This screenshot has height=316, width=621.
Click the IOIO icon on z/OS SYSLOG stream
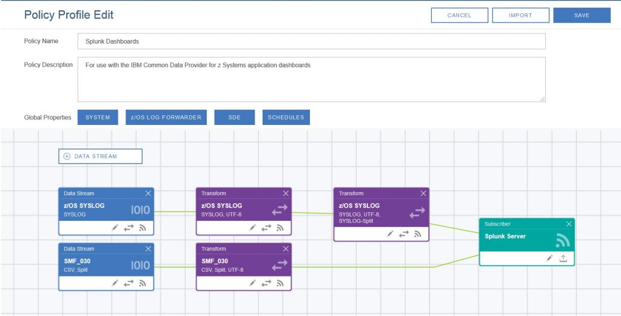(141, 210)
